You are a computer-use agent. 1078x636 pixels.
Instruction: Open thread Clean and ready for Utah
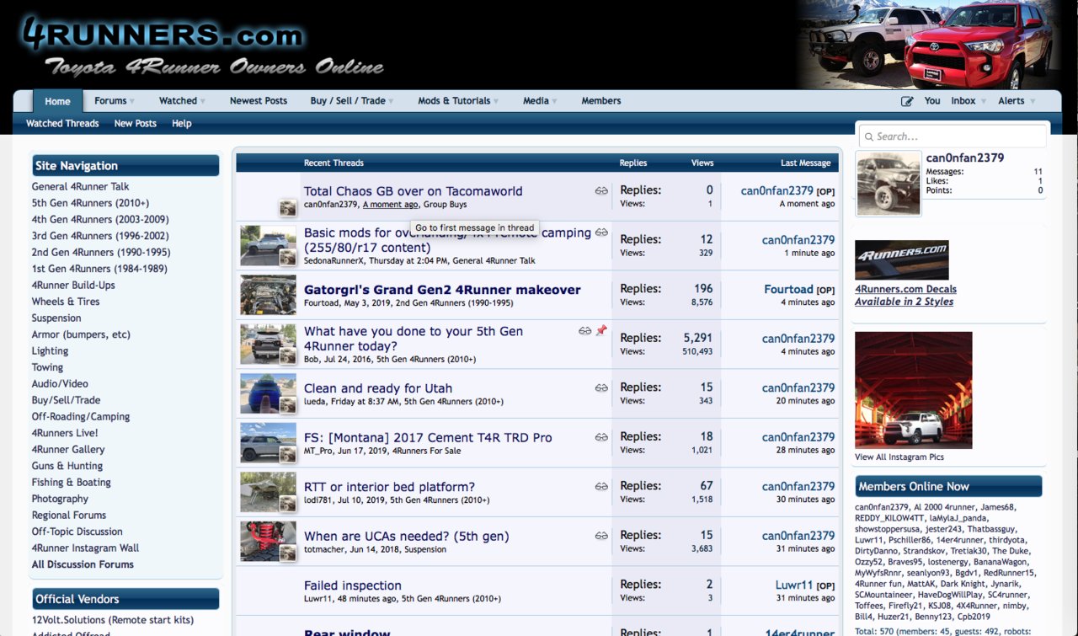pyautogui.click(x=378, y=388)
